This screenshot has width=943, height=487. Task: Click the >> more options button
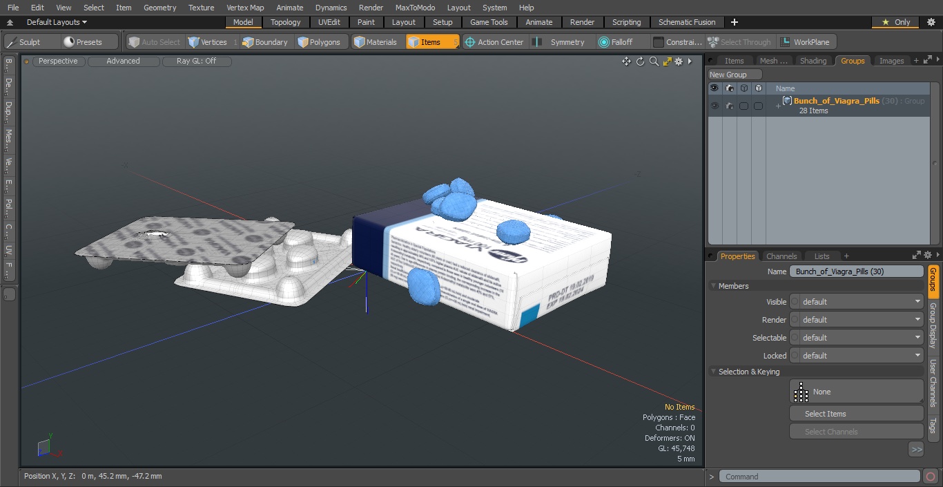tap(916, 450)
